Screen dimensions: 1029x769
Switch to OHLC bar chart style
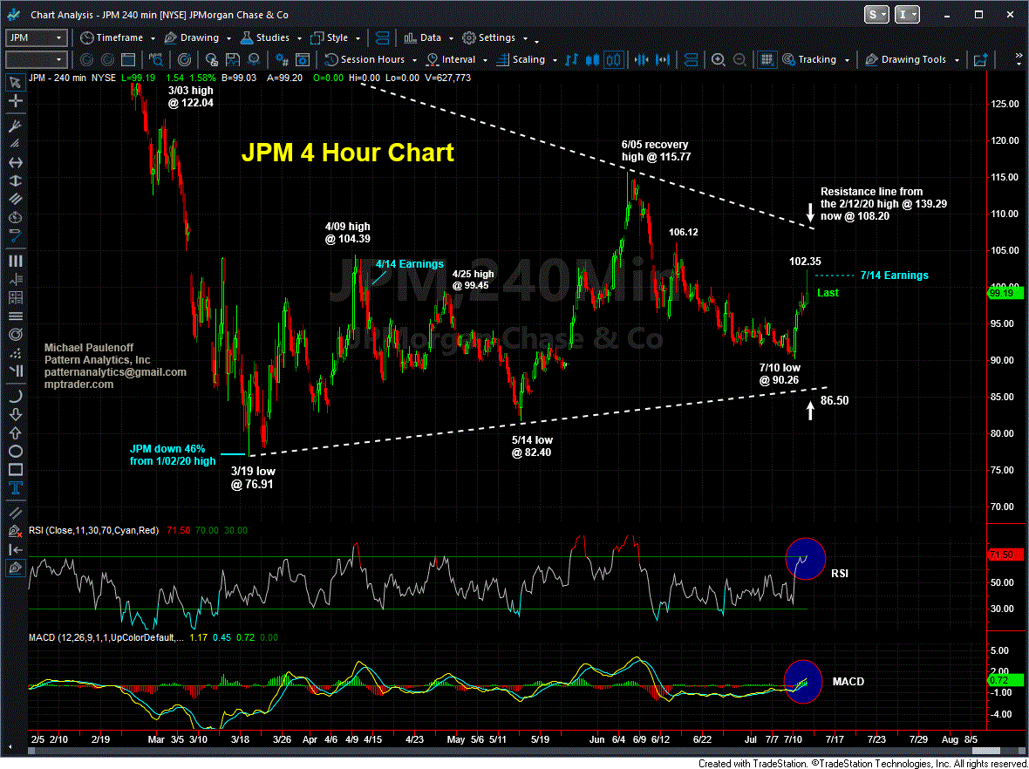572,59
